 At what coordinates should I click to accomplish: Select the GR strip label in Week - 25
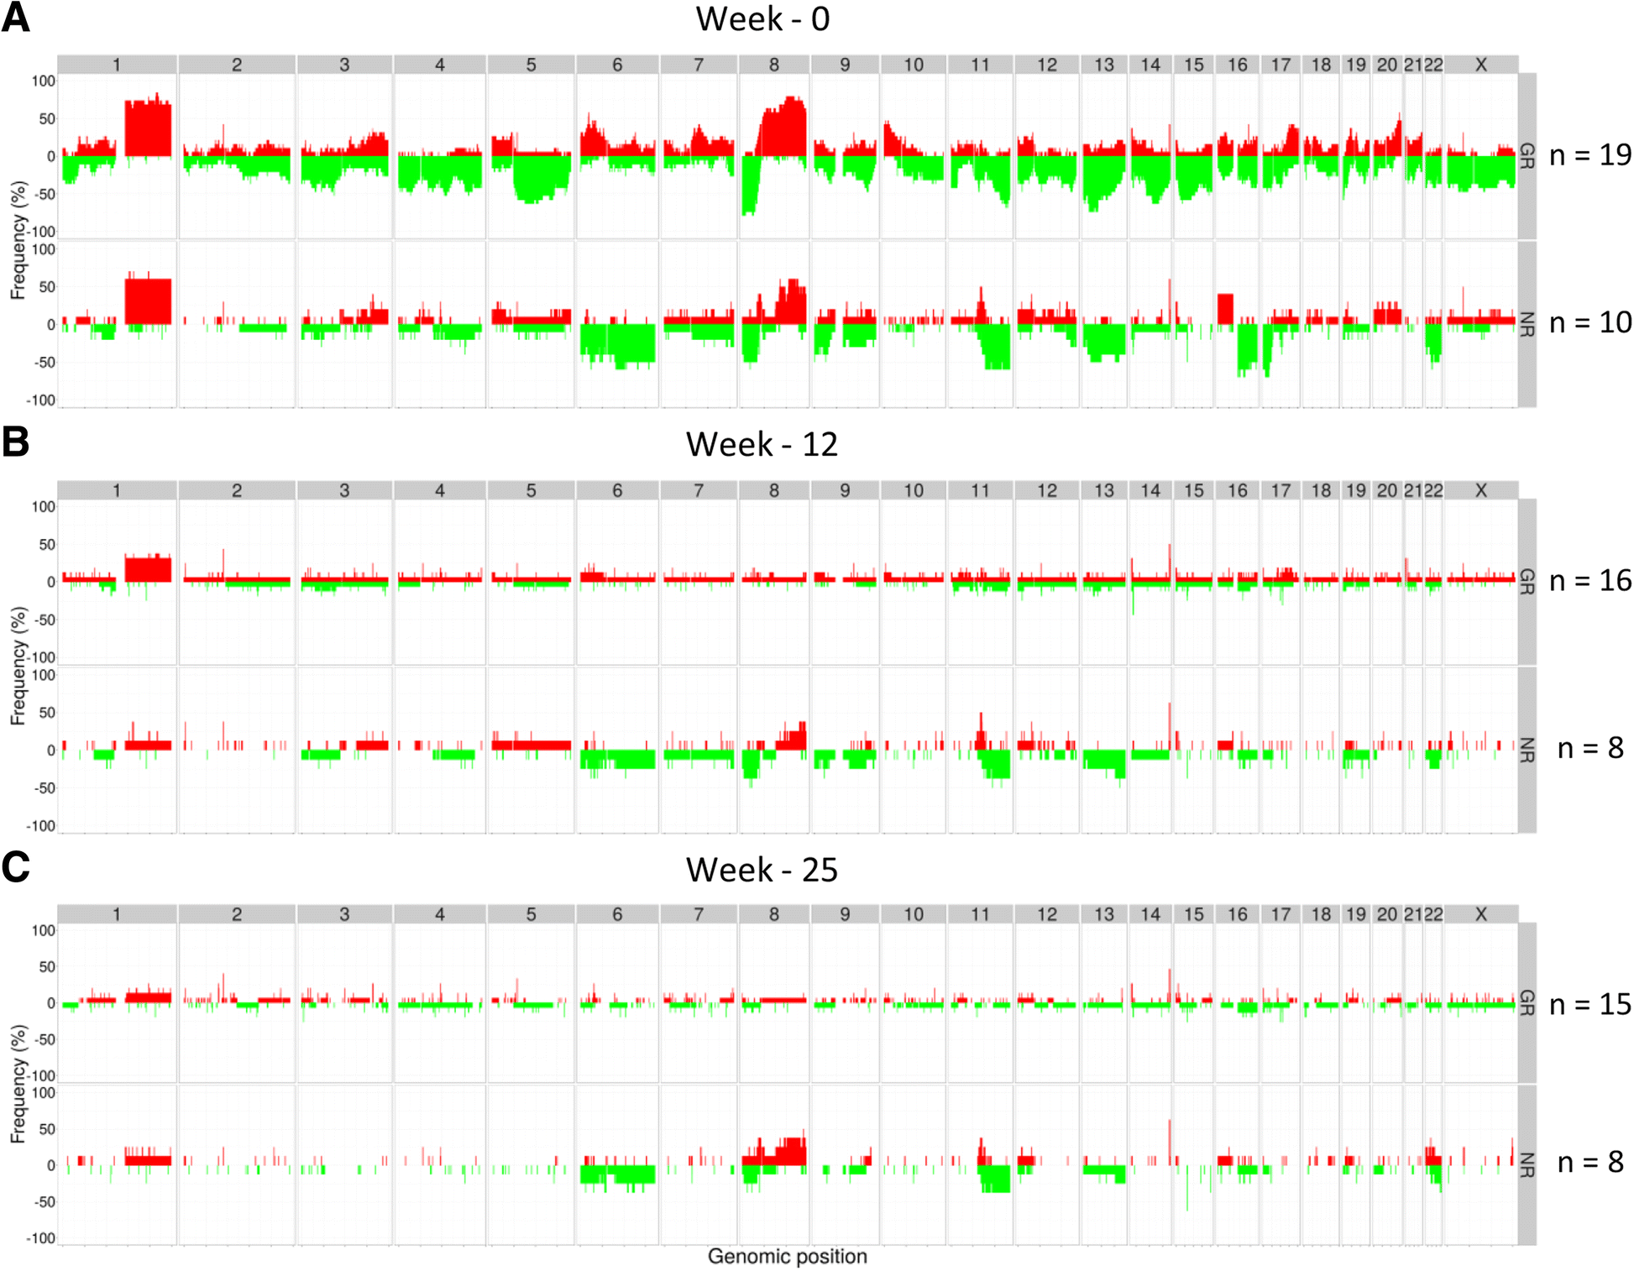1527,1002
